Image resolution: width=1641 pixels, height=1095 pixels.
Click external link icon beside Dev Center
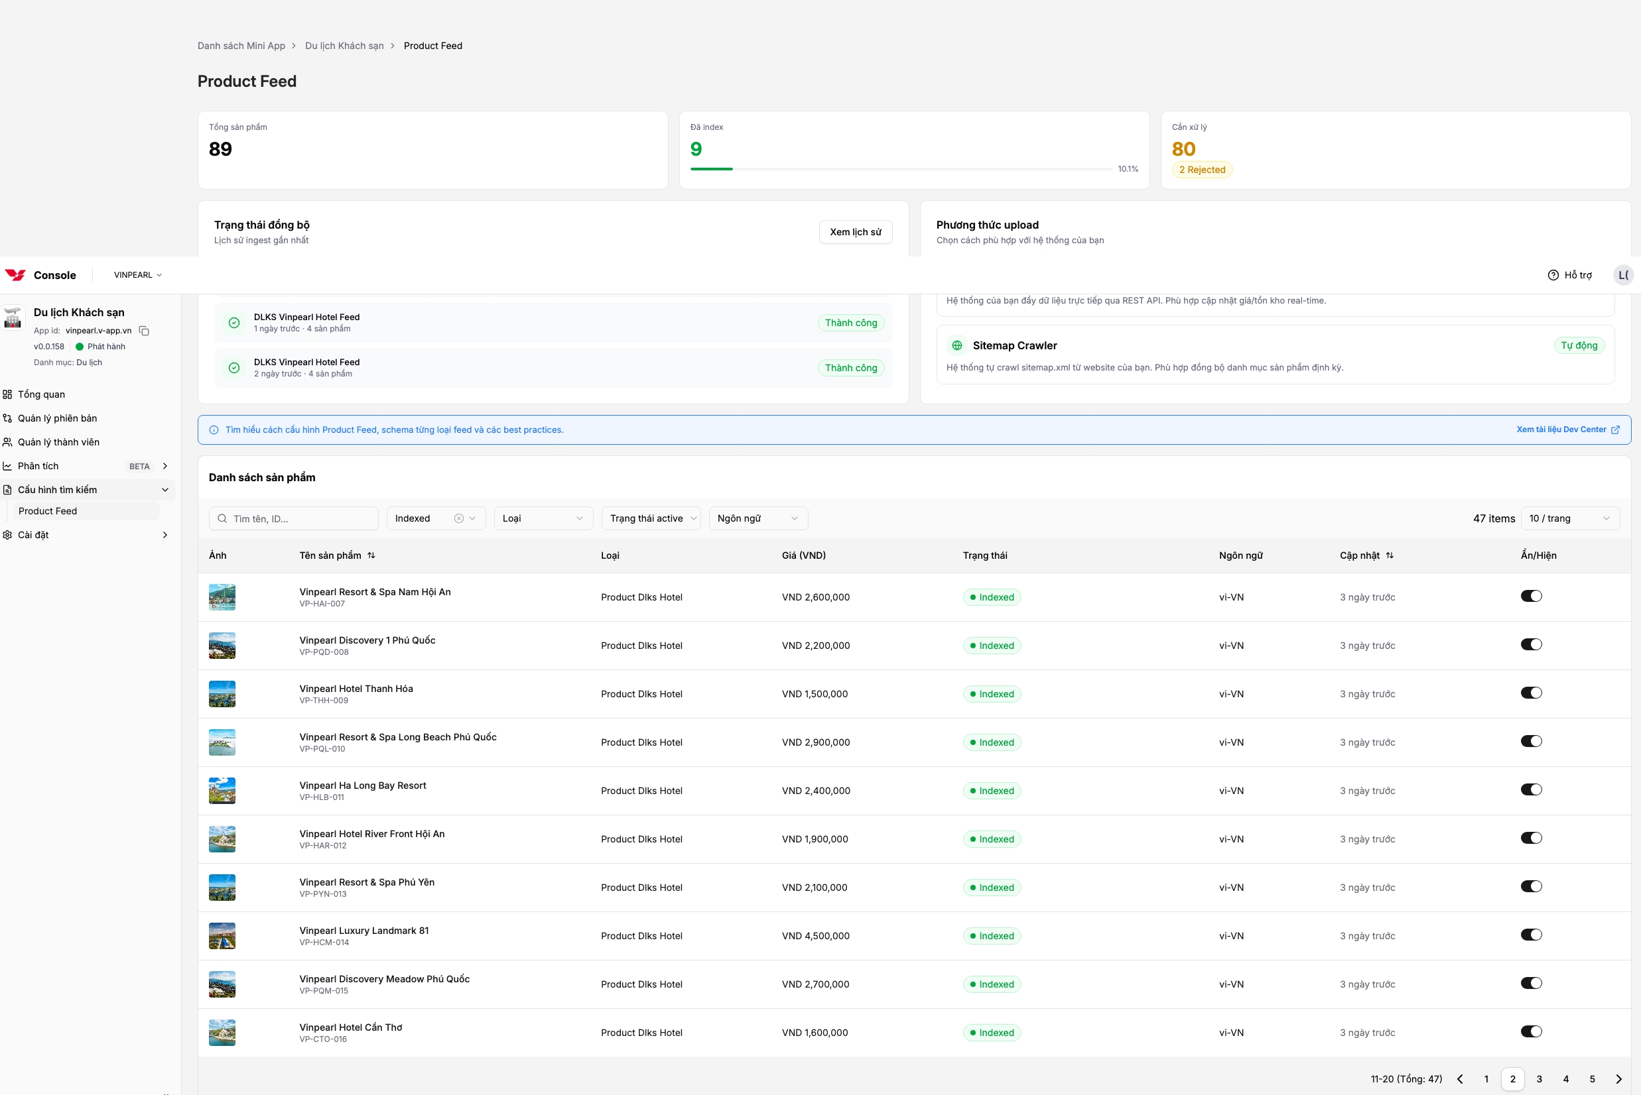[1615, 430]
